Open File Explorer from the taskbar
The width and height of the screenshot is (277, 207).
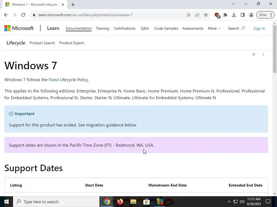click(133, 202)
